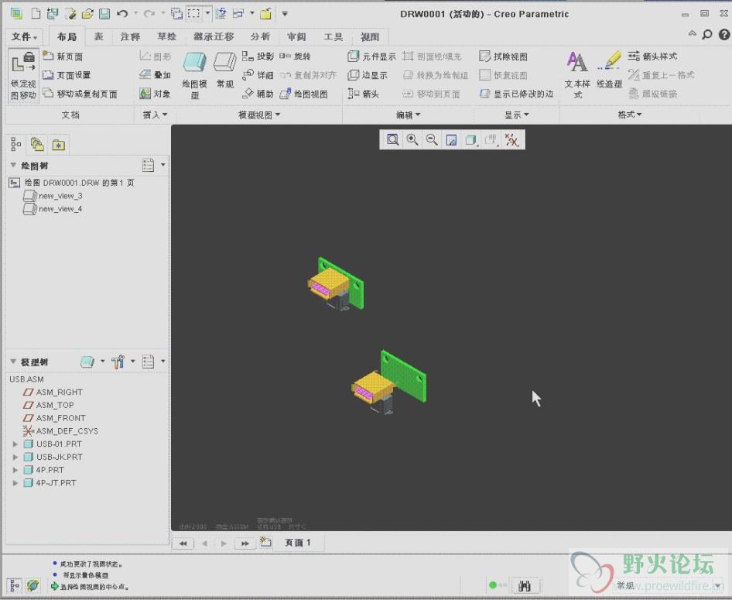Click Refit zoom icon in graphics toolbar
The width and height of the screenshot is (732, 600).
click(392, 139)
